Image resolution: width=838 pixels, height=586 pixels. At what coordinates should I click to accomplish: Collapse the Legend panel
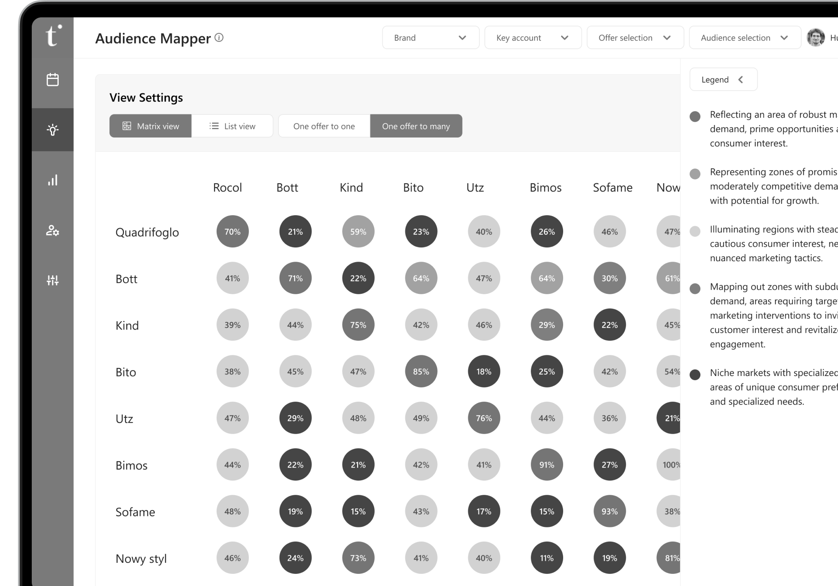click(723, 79)
